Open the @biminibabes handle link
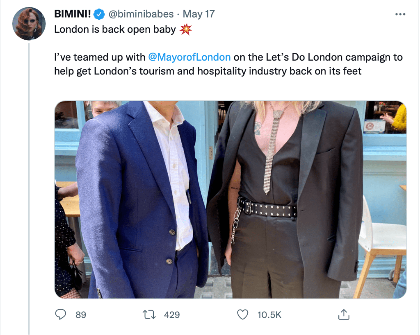Viewport: 420px width, 335px height. tap(141, 14)
